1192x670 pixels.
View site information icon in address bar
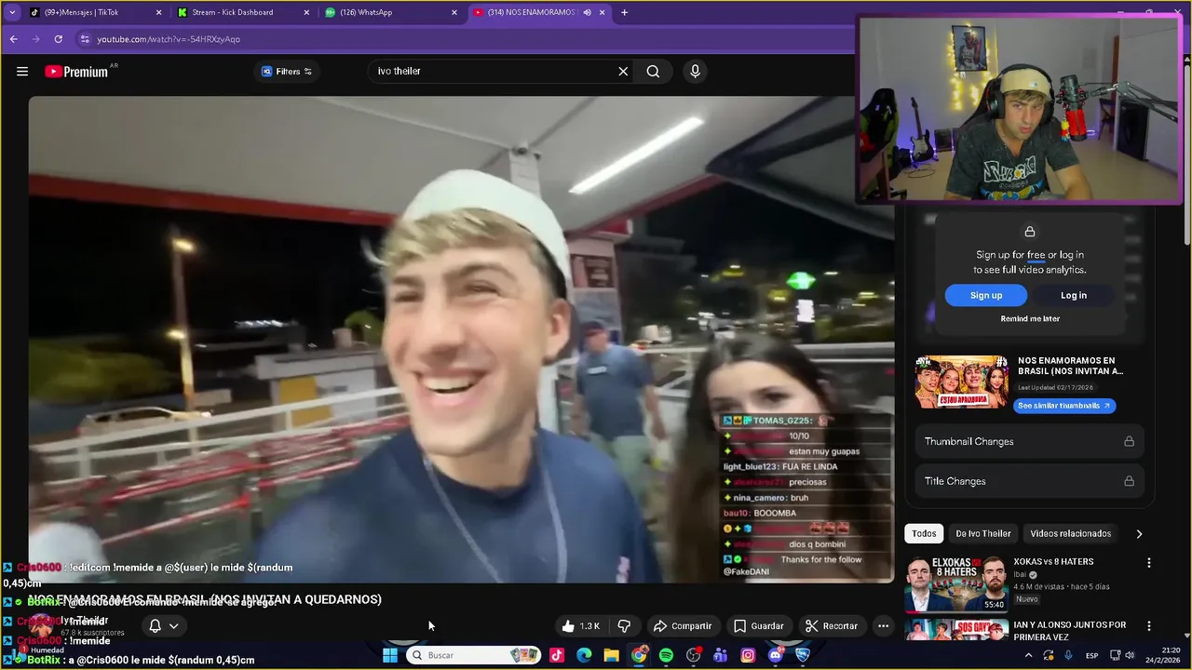coord(85,39)
